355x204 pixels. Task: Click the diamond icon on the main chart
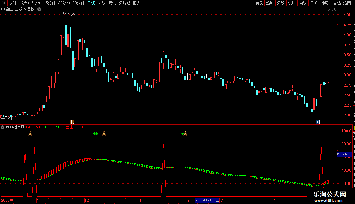click(x=328, y=9)
